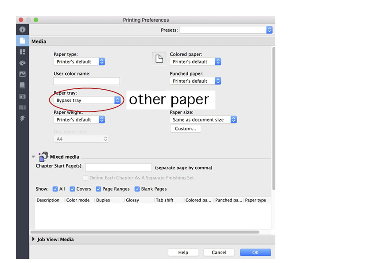
Task: Click the horizontal scrollbar below the table
Action: [145, 232]
